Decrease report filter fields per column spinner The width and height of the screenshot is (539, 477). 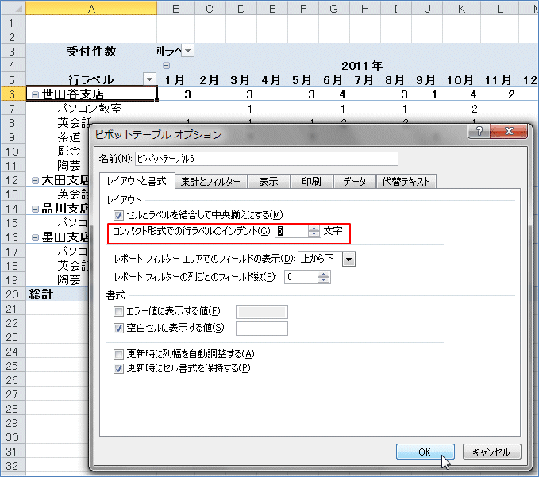323,280
